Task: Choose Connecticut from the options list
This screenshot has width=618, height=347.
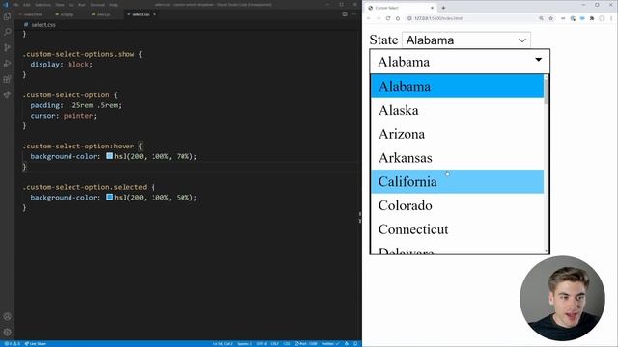Action: click(x=457, y=229)
